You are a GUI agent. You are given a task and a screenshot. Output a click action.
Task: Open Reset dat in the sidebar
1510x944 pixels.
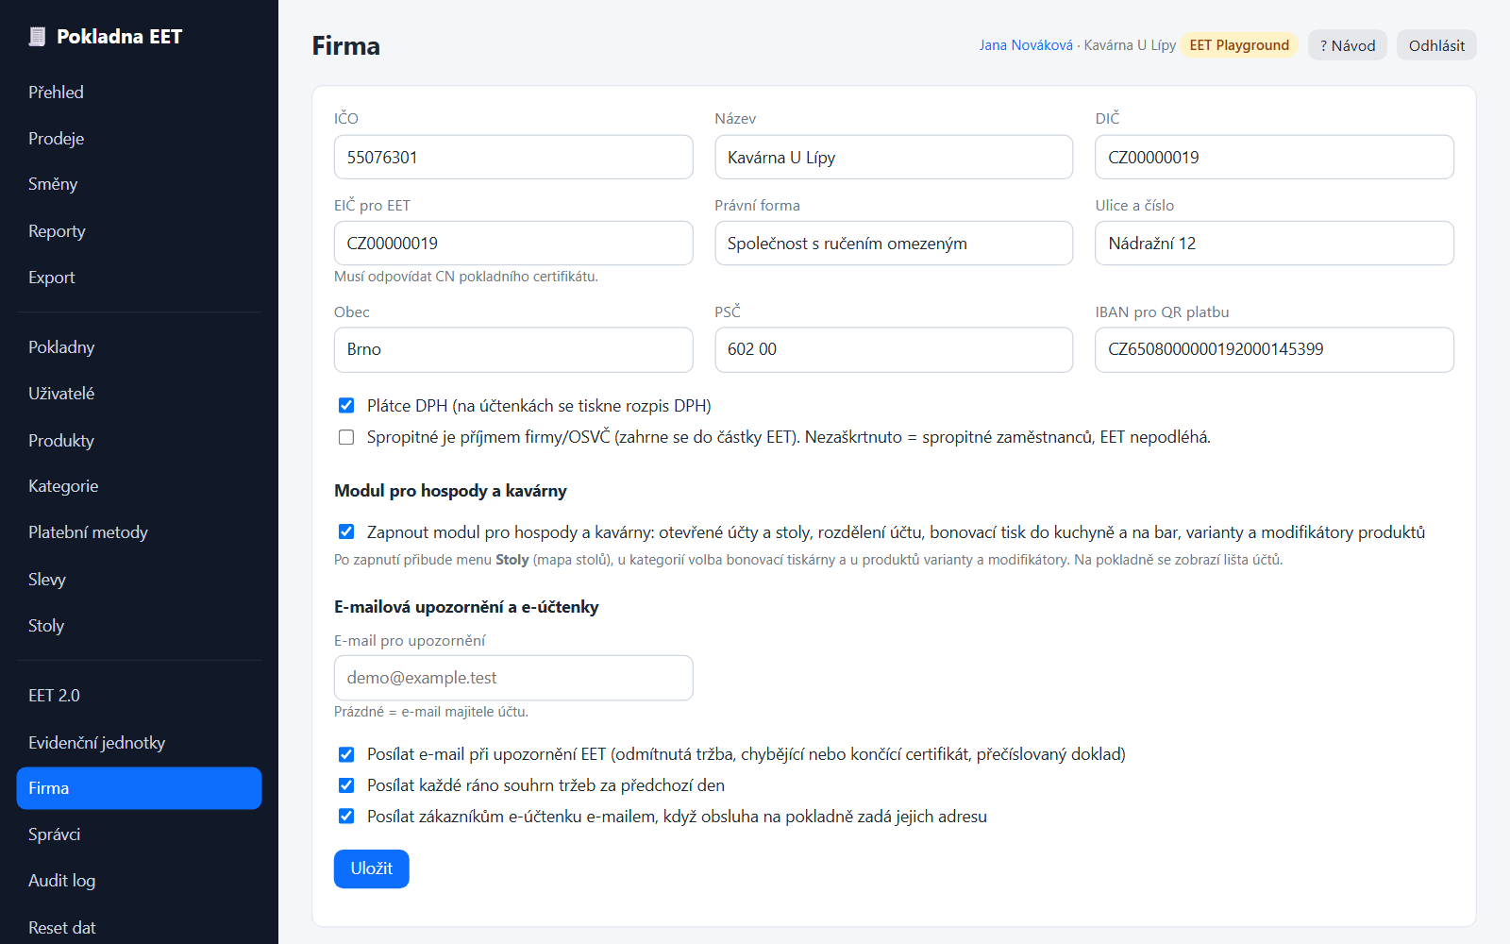(139, 928)
